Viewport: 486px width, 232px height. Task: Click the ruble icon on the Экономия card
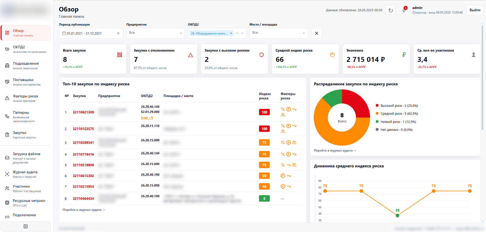[x=404, y=55]
